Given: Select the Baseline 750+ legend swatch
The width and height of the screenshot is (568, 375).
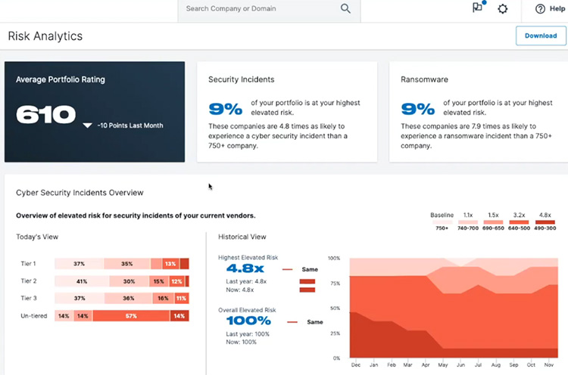Looking at the screenshot, I should tap(440, 222).
